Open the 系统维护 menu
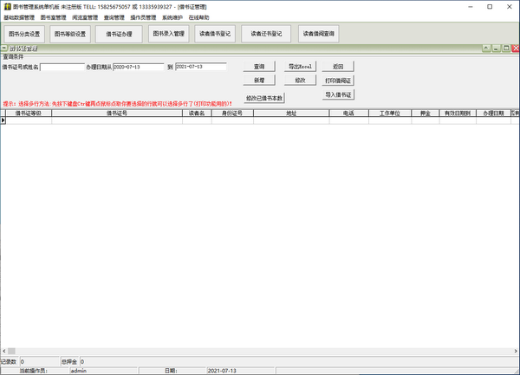Image resolution: width=520 pixels, height=375 pixels. click(172, 17)
